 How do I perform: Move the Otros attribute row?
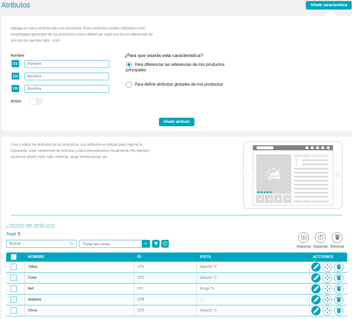coord(327,310)
